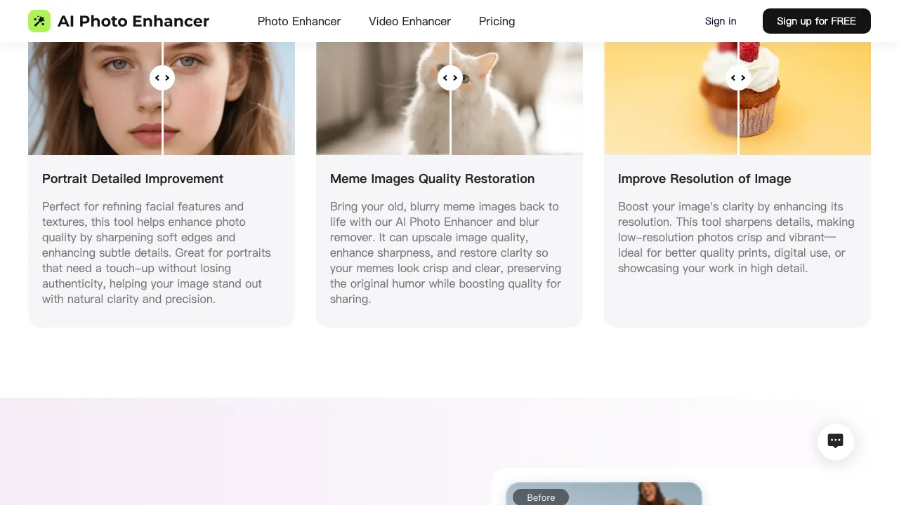Click the comparison arrows on the kitten image
This screenshot has height=505, width=899.
(449, 78)
